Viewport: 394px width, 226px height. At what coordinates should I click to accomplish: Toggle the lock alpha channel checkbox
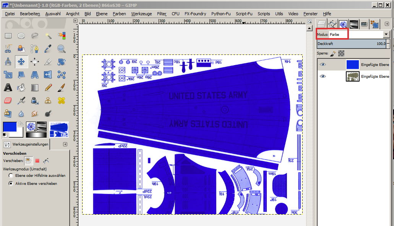(341, 54)
